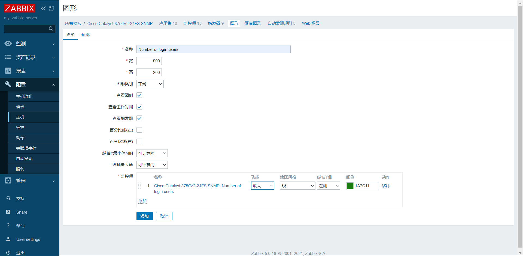523x256 pixels.
Task: Open the Number of login users item link
Action: (197, 189)
